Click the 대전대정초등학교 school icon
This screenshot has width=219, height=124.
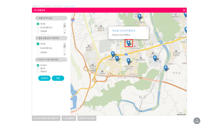pos(101,26)
